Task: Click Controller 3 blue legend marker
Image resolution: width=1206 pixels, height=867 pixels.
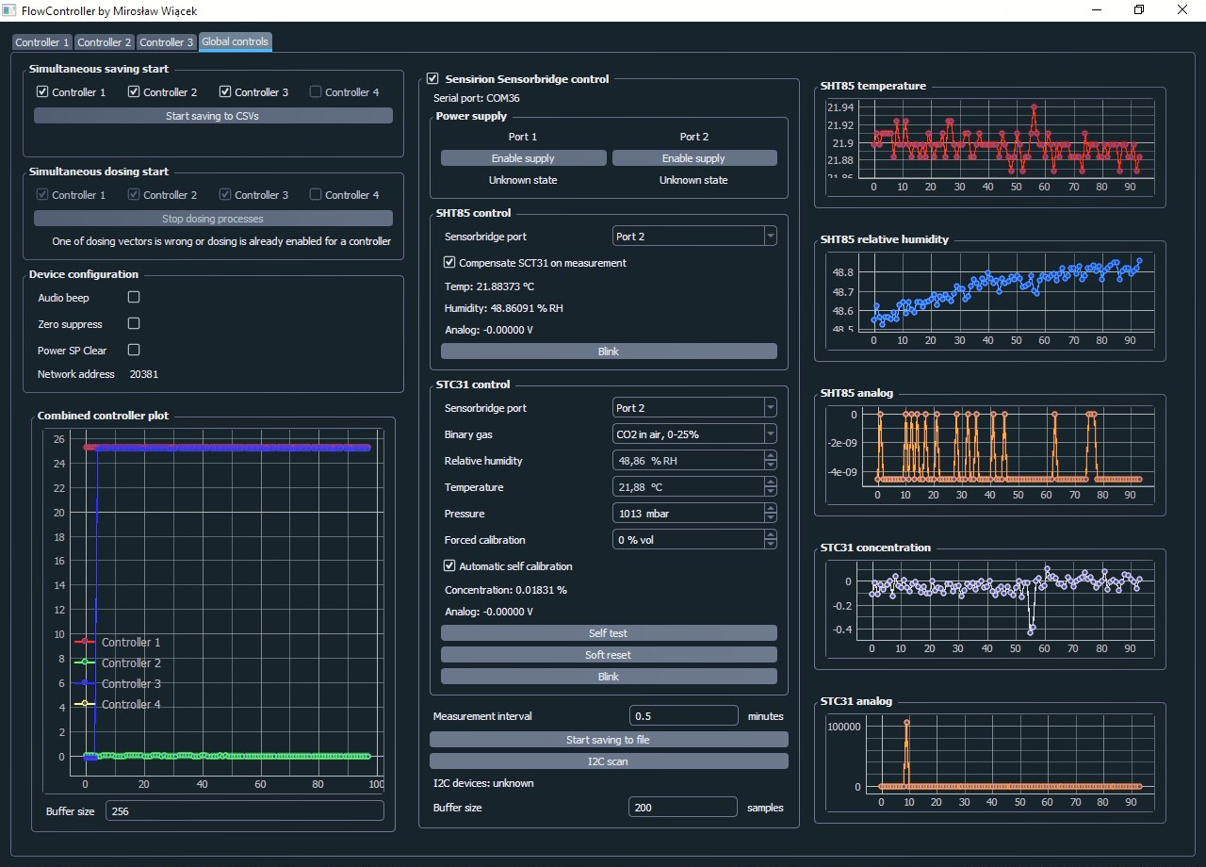Action: (x=86, y=683)
